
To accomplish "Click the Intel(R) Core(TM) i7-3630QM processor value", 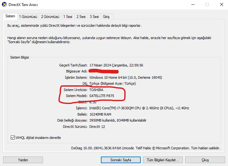I will [139, 108].
